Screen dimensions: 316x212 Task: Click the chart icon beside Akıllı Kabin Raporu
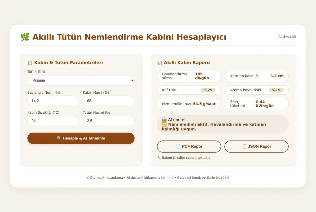[160, 63]
